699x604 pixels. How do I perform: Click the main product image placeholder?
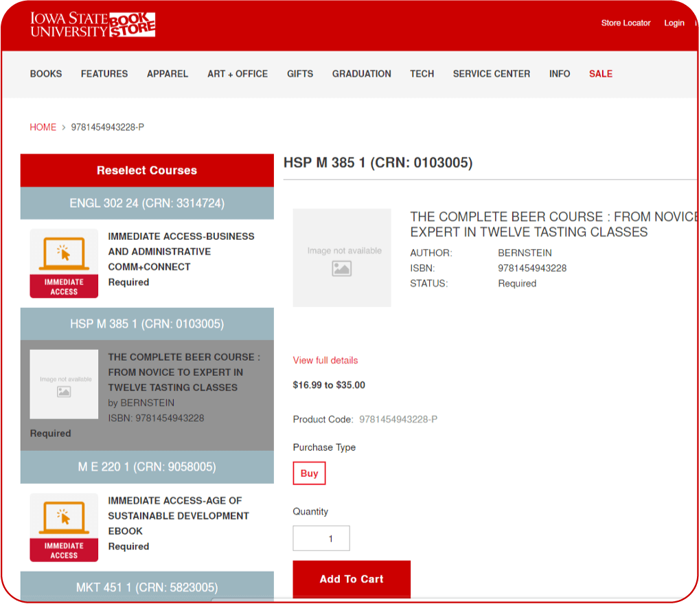(x=342, y=258)
